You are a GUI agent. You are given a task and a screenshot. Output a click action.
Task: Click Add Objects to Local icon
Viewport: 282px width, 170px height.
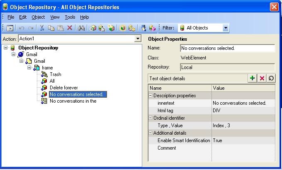click(93, 28)
